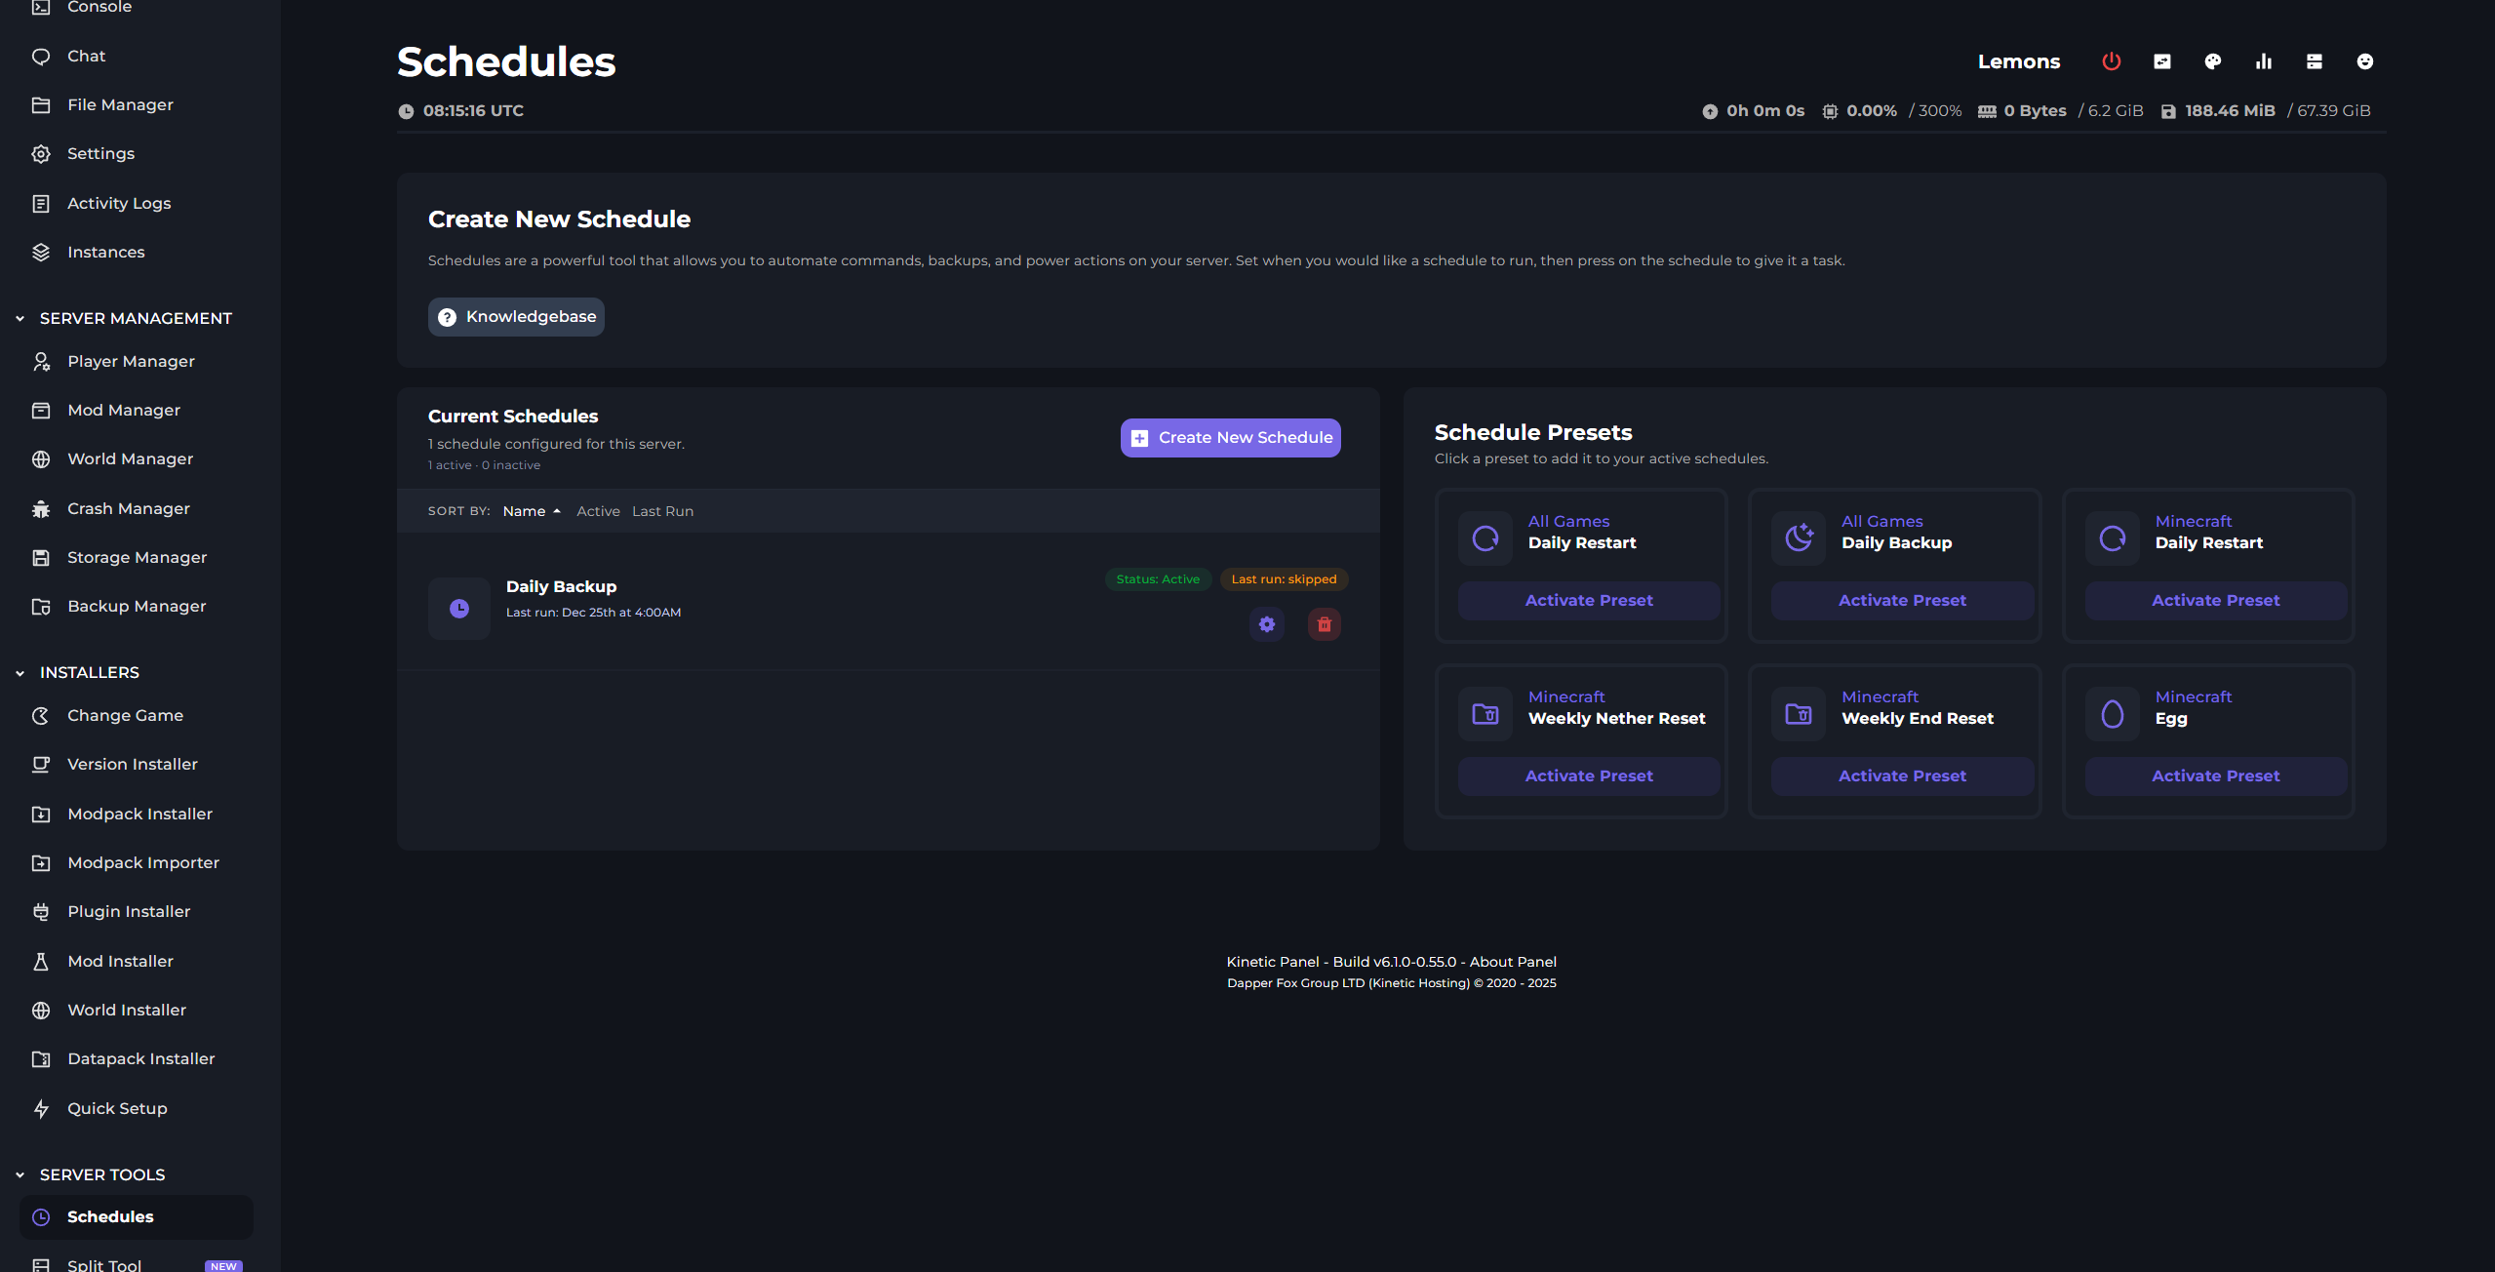Open File Manager from sidebar

coord(120,104)
